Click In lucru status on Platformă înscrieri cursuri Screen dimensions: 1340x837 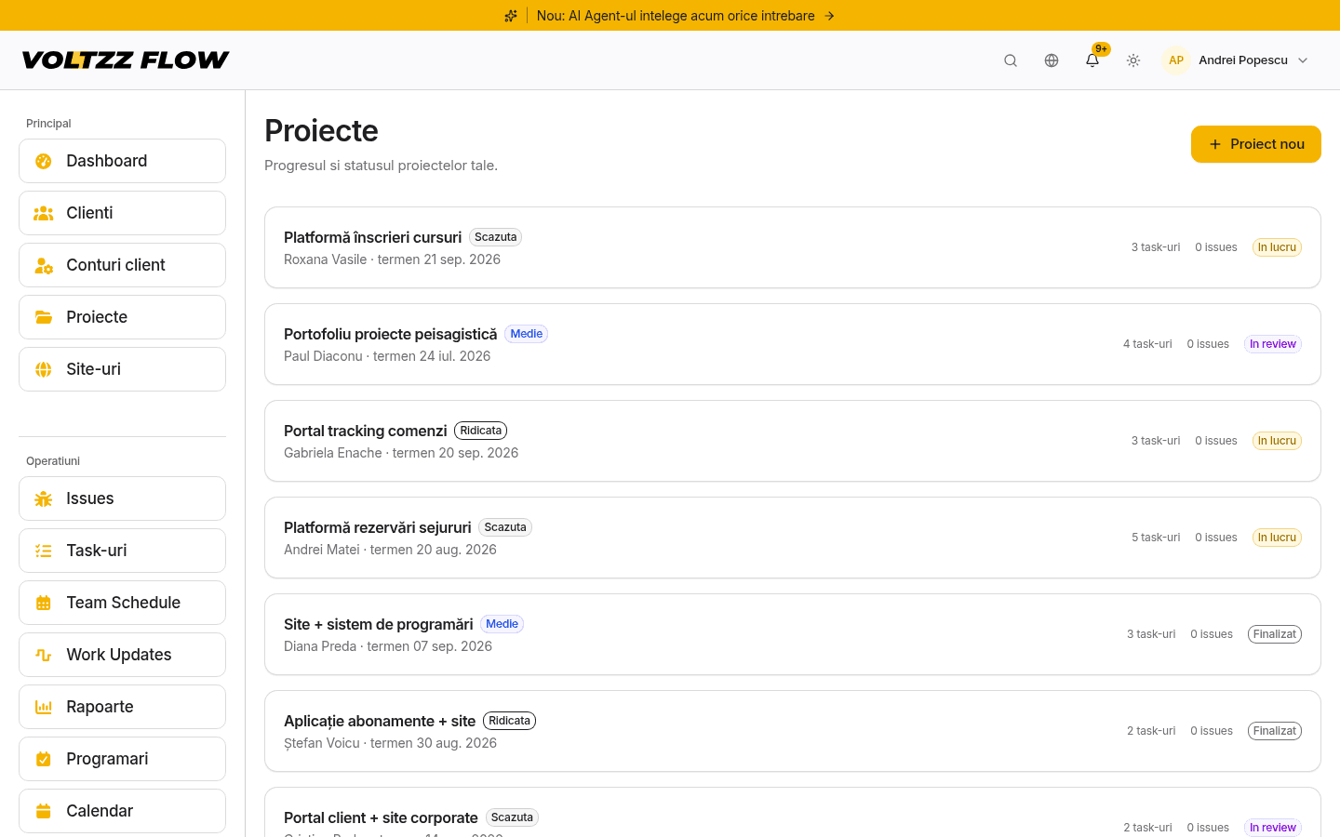(x=1277, y=247)
